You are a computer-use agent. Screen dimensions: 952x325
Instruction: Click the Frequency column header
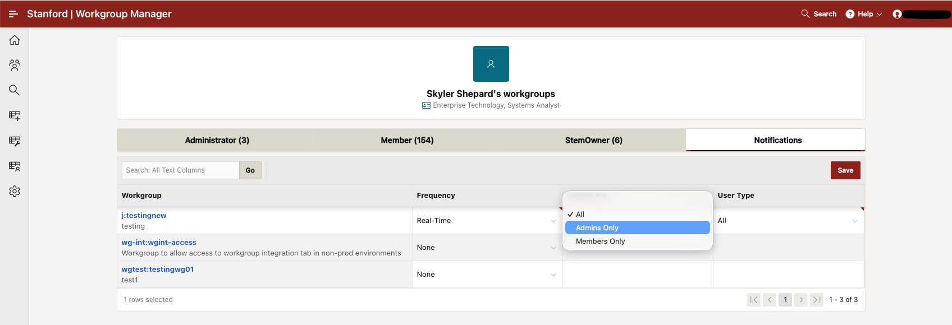(436, 196)
